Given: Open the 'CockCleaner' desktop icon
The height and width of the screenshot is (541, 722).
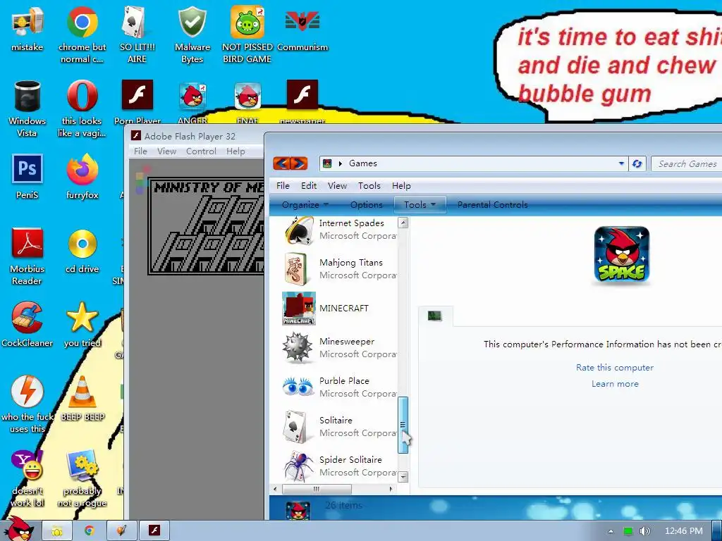Looking at the screenshot, I should (x=27, y=325).
